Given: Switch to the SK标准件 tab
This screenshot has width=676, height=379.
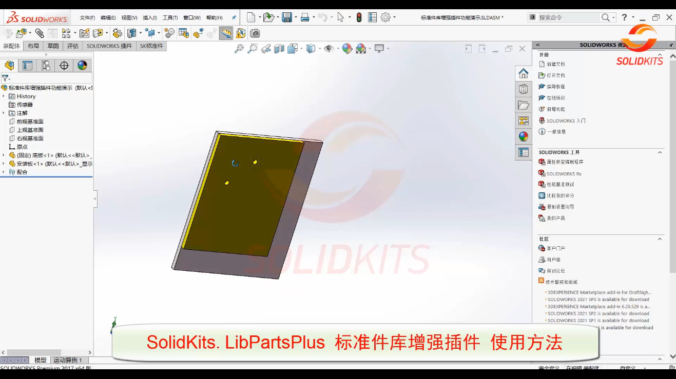Looking at the screenshot, I should tap(151, 46).
